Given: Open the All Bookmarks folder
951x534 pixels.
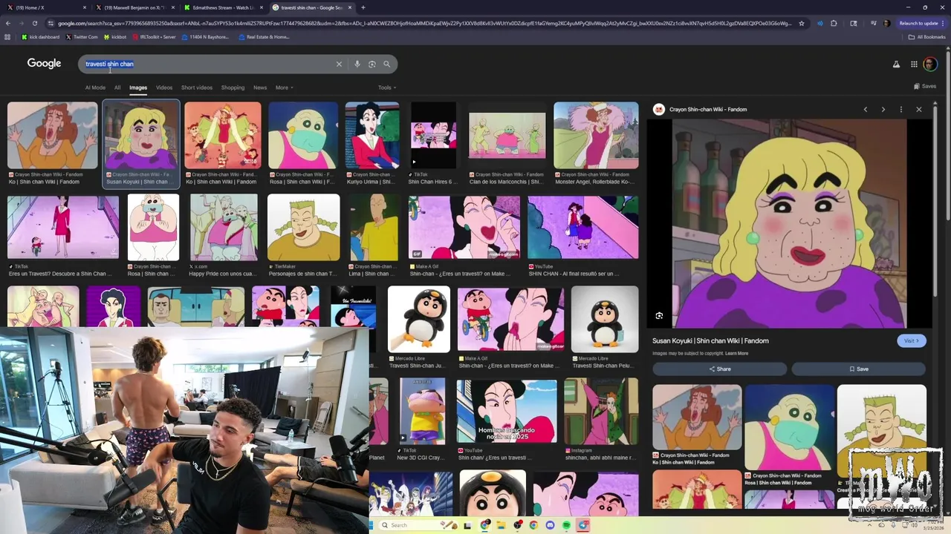Looking at the screenshot, I should click(927, 36).
